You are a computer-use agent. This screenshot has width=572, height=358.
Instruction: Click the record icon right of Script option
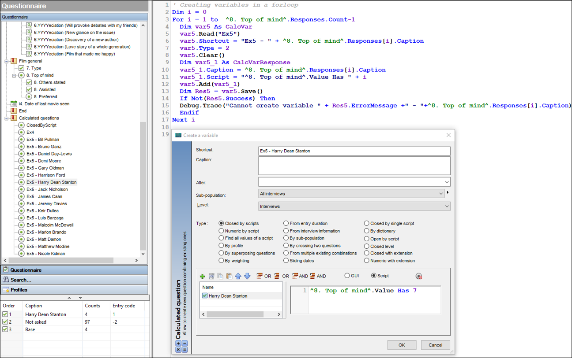click(419, 276)
